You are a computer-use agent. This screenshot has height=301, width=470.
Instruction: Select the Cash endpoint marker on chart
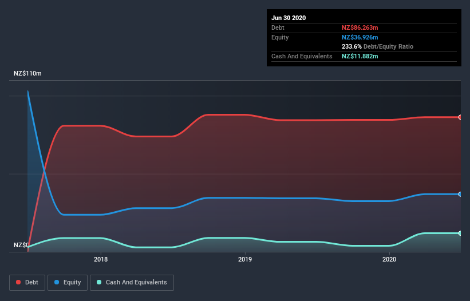[460, 233]
